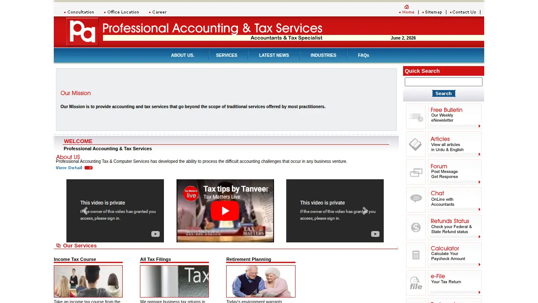538x303 pixels.
Task: Click the Calculator icon in sidebar
Action: (416, 255)
